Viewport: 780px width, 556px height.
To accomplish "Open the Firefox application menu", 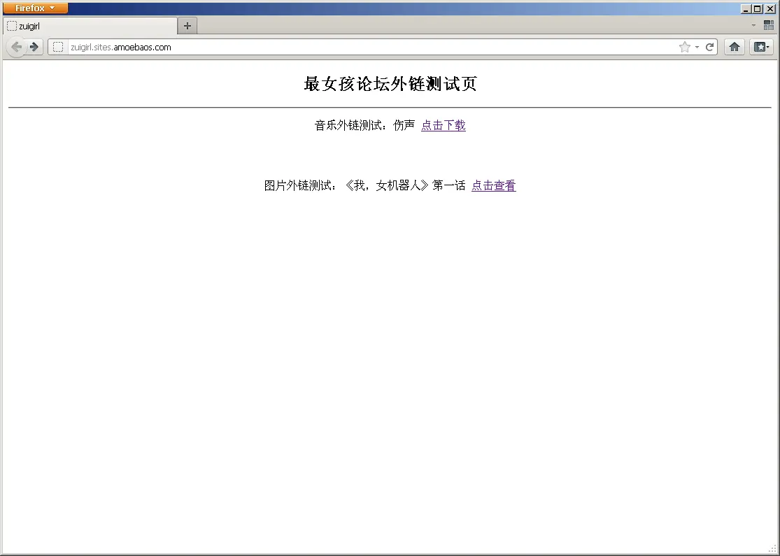I will (35, 8).
